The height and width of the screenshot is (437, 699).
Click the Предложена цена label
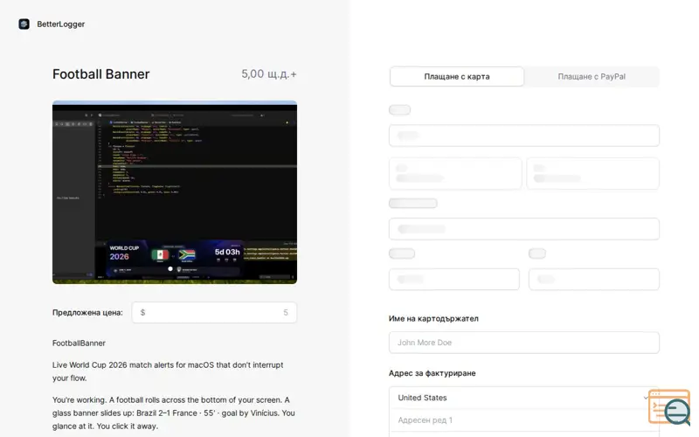[x=87, y=313]
